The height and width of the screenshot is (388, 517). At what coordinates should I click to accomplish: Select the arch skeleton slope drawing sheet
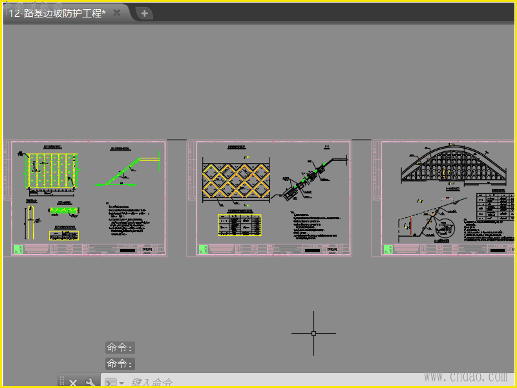point(443,199)
